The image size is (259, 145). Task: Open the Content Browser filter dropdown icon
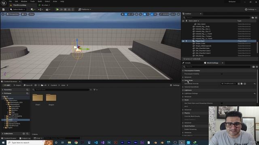pyautogui.click(x=96, y=90)
